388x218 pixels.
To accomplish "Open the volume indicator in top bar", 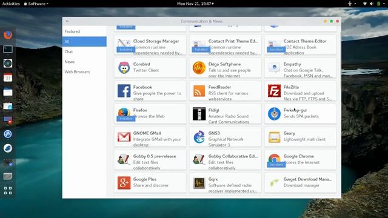I will tap(371, 4).
